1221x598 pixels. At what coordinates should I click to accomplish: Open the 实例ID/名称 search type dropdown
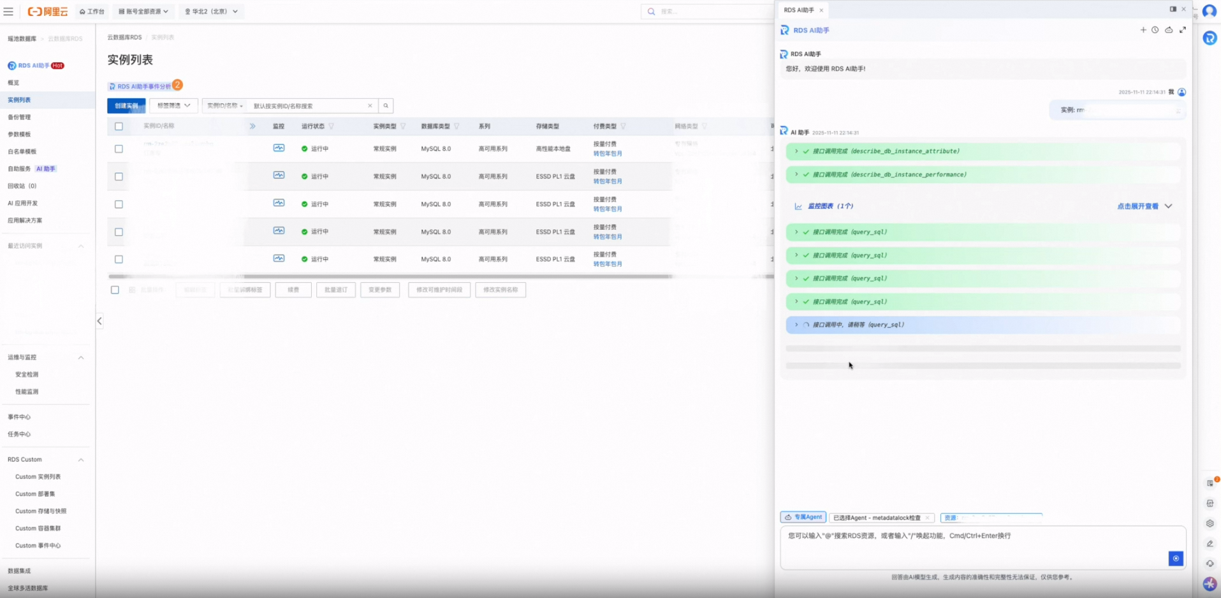click(225, 106)
